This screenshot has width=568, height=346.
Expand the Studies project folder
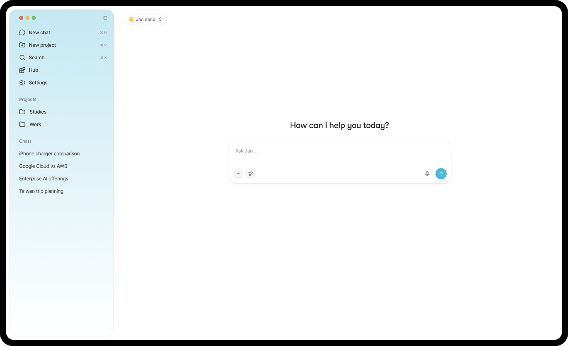tap(38, 112)
